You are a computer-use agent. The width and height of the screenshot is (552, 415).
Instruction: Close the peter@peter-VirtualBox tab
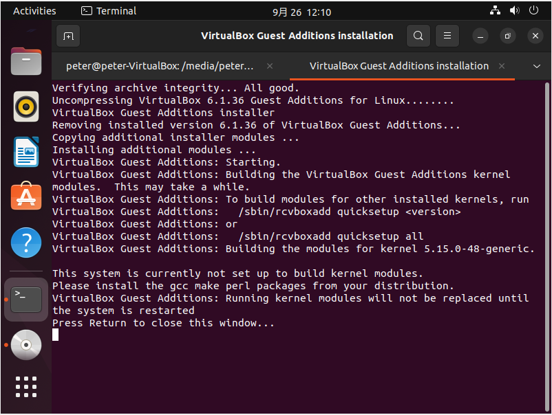point(270,66)
